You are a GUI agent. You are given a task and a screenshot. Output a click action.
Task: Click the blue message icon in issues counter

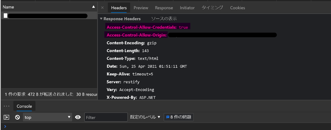167,117
